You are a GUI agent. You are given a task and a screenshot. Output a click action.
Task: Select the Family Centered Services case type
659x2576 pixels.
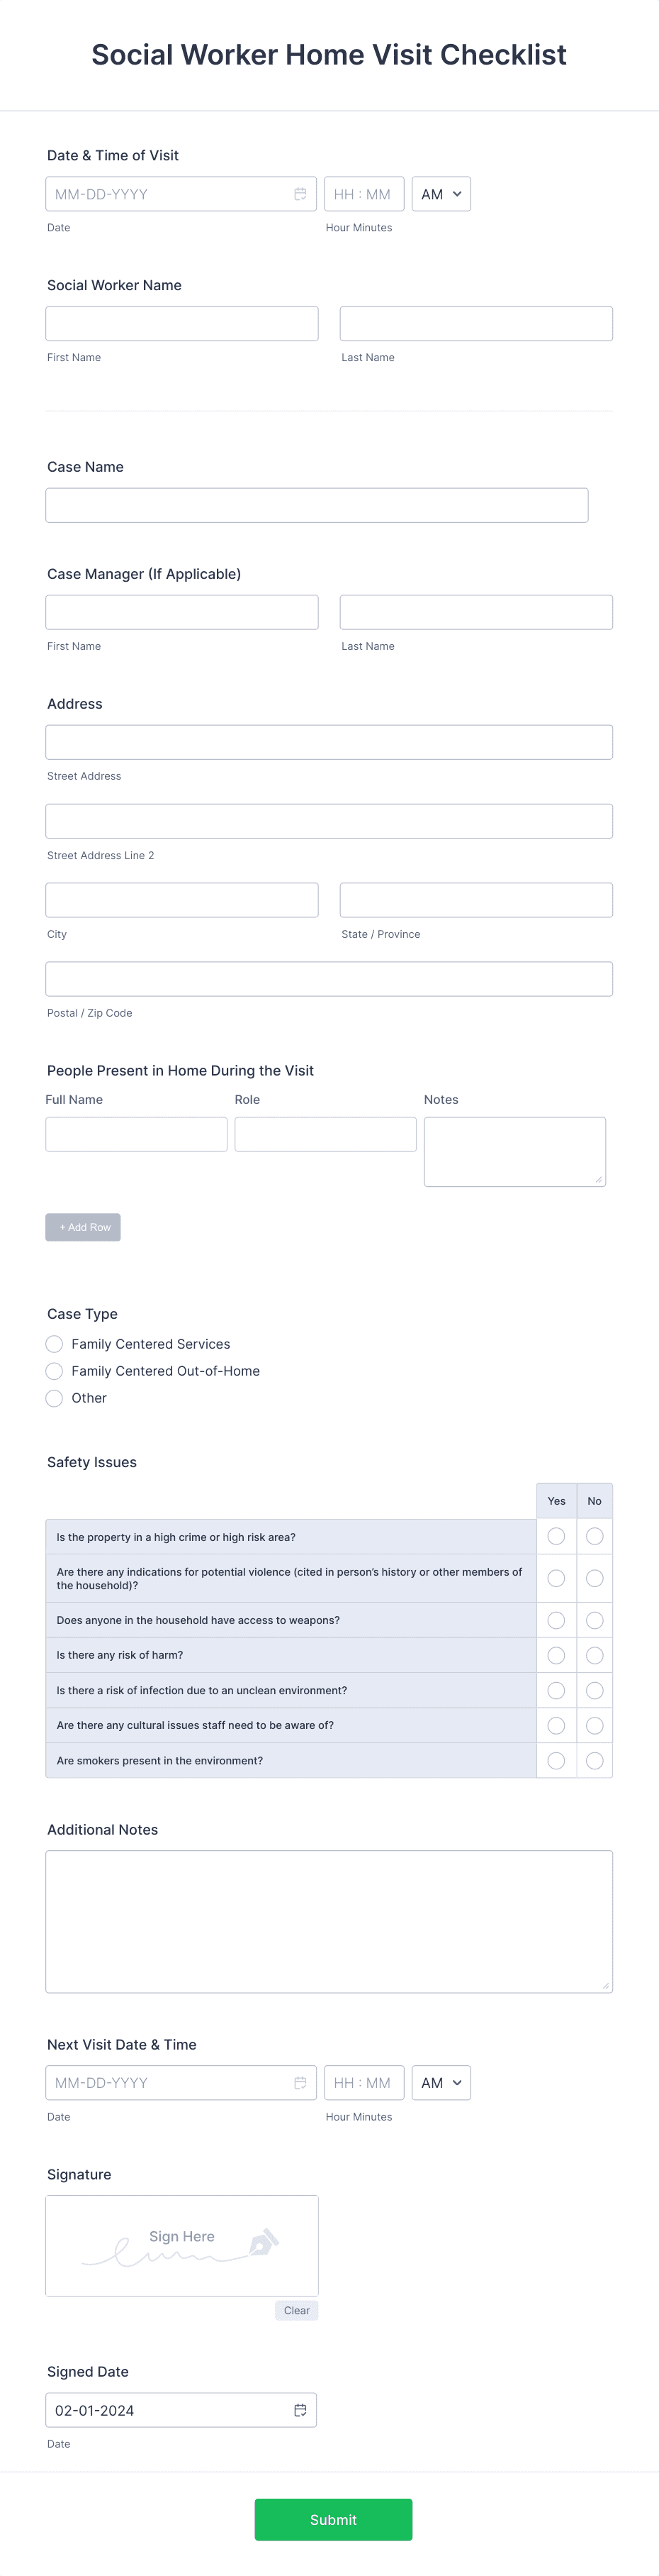(54, 1344)
